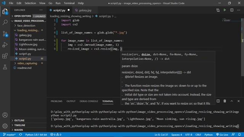
Task: Click Ln 8, Col 37 position indicator
Action: click(x=161, y=135)
